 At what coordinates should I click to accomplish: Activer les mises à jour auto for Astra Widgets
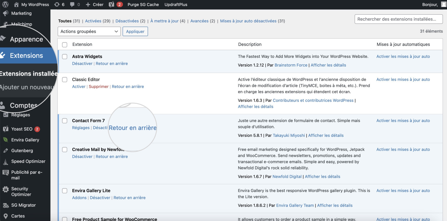pyautogui.click(x=403, y=56)
